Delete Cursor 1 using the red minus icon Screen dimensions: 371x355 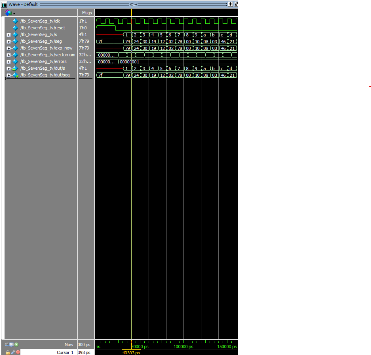coord(17,352)
